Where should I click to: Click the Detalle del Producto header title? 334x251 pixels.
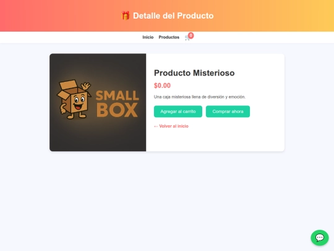point(173,15)
